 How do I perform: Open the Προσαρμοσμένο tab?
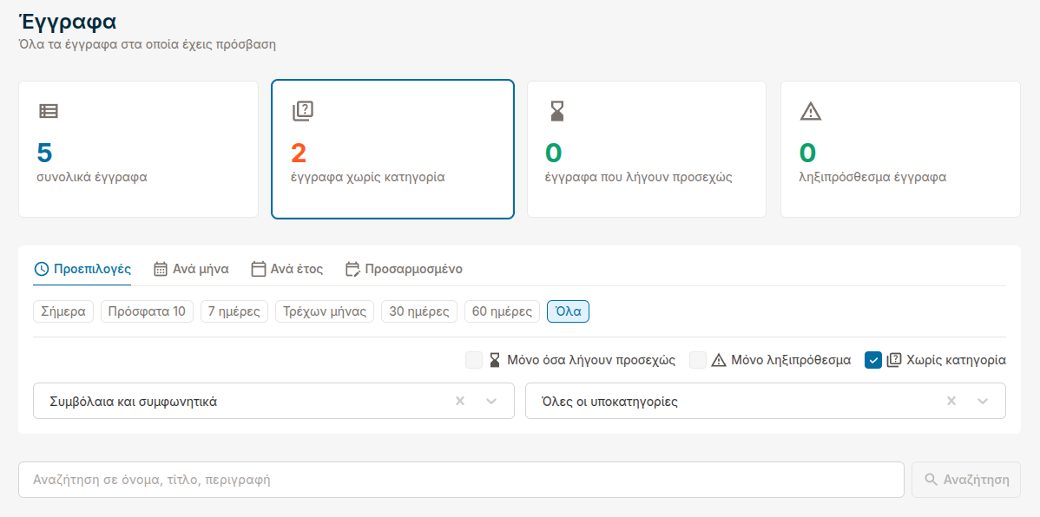pos(404,269)
